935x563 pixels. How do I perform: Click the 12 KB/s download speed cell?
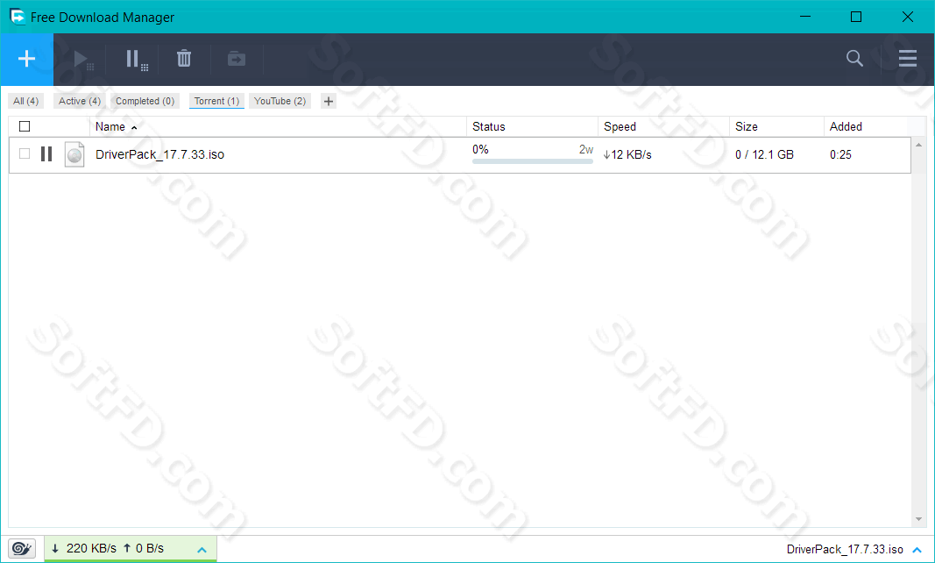tap(627, 154)
